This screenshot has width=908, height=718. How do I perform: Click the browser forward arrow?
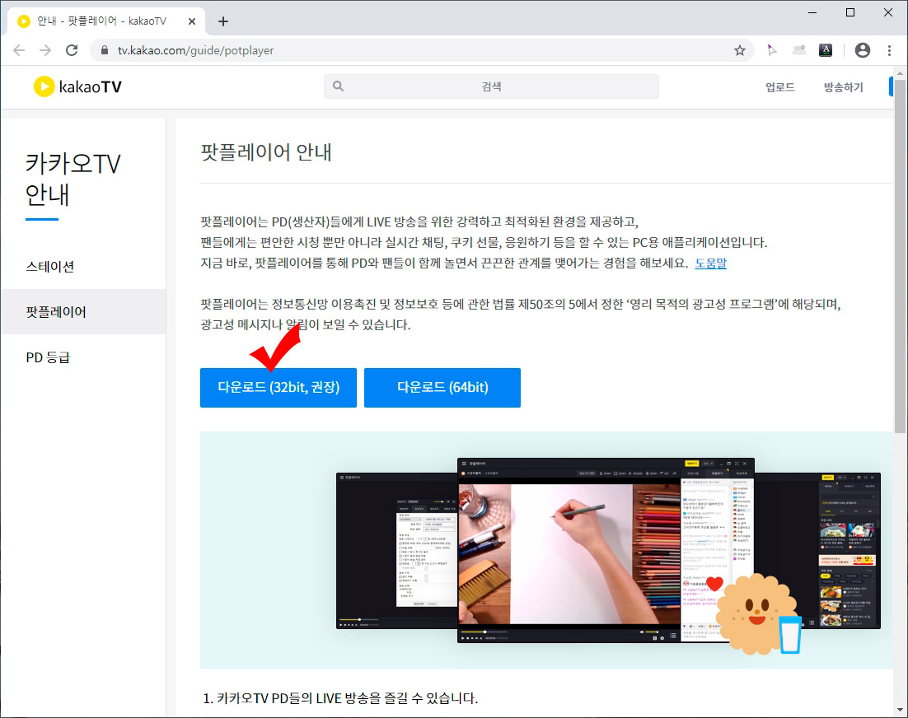point(45,50)
